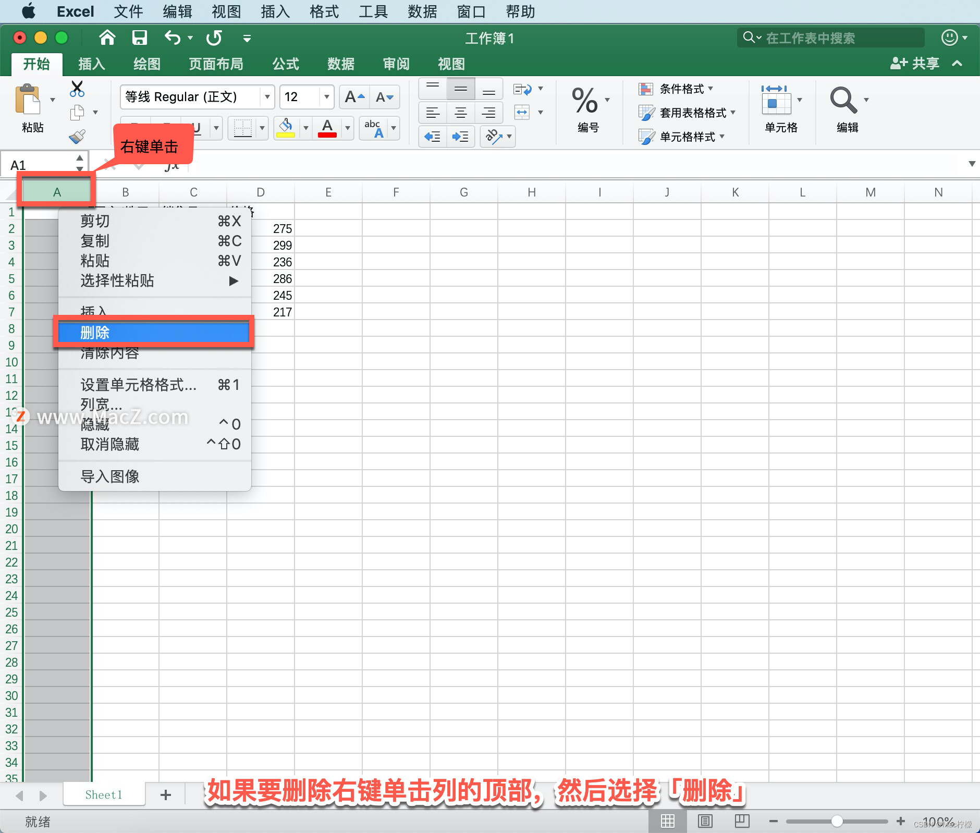Click the red Font Color icon
Screen dimensions: 980x833
tap(327, 128)
